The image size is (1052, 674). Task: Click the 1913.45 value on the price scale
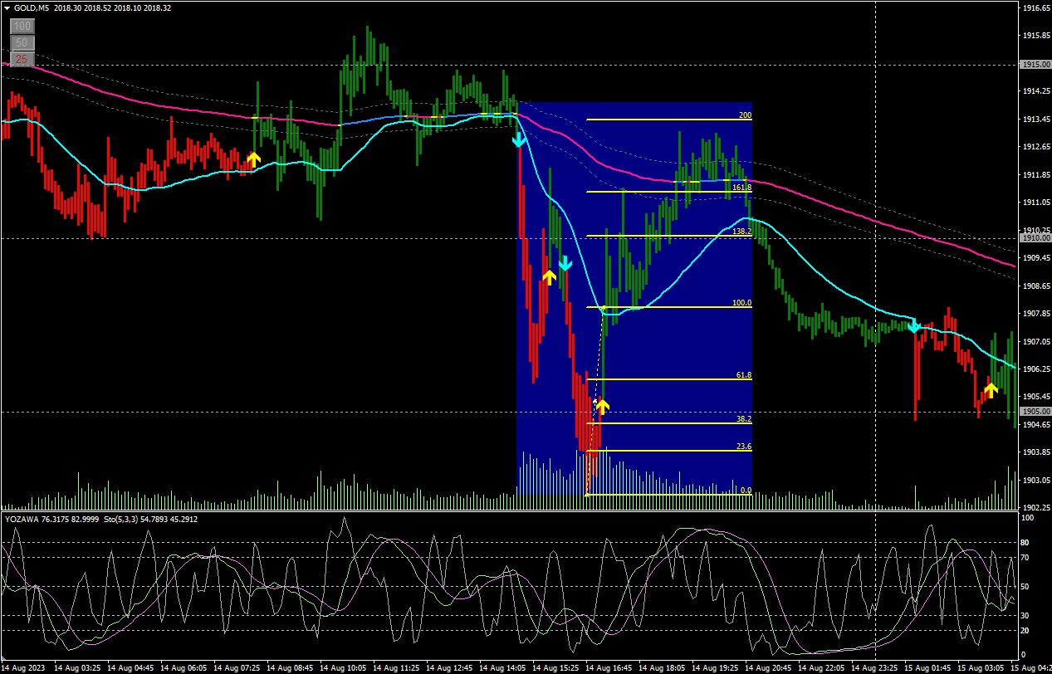(x=1035, y=120)
